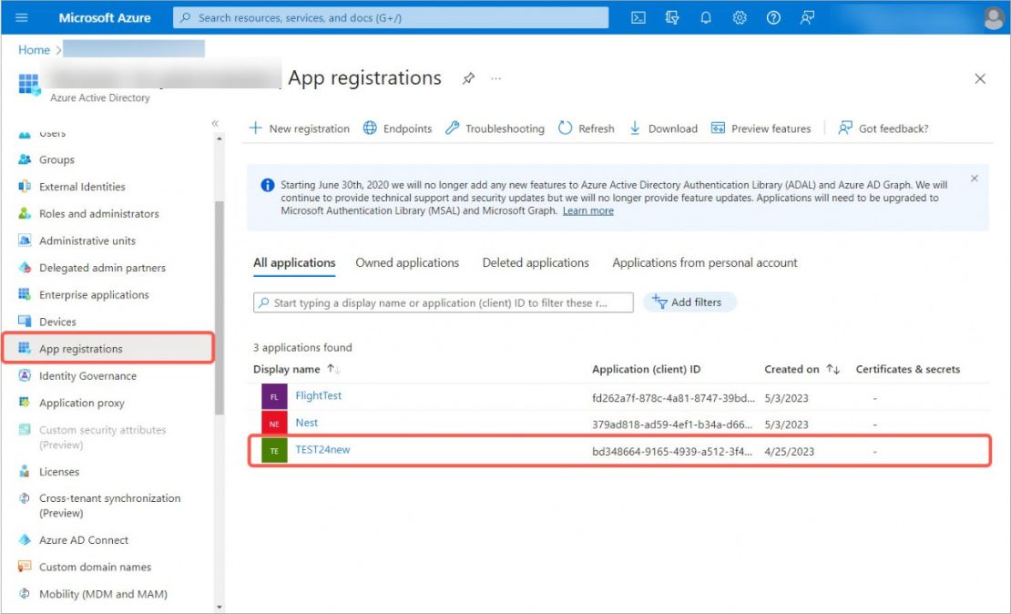Open the Nest application
The image size is (1011, 614).
[307, 423]
